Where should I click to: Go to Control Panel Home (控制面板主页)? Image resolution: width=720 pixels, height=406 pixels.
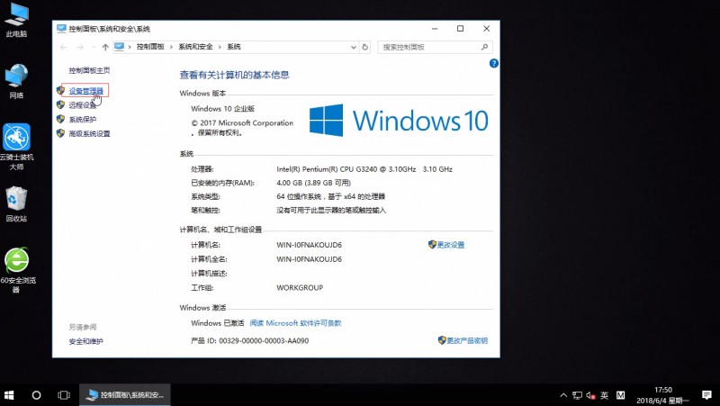[x=89, y=70]
